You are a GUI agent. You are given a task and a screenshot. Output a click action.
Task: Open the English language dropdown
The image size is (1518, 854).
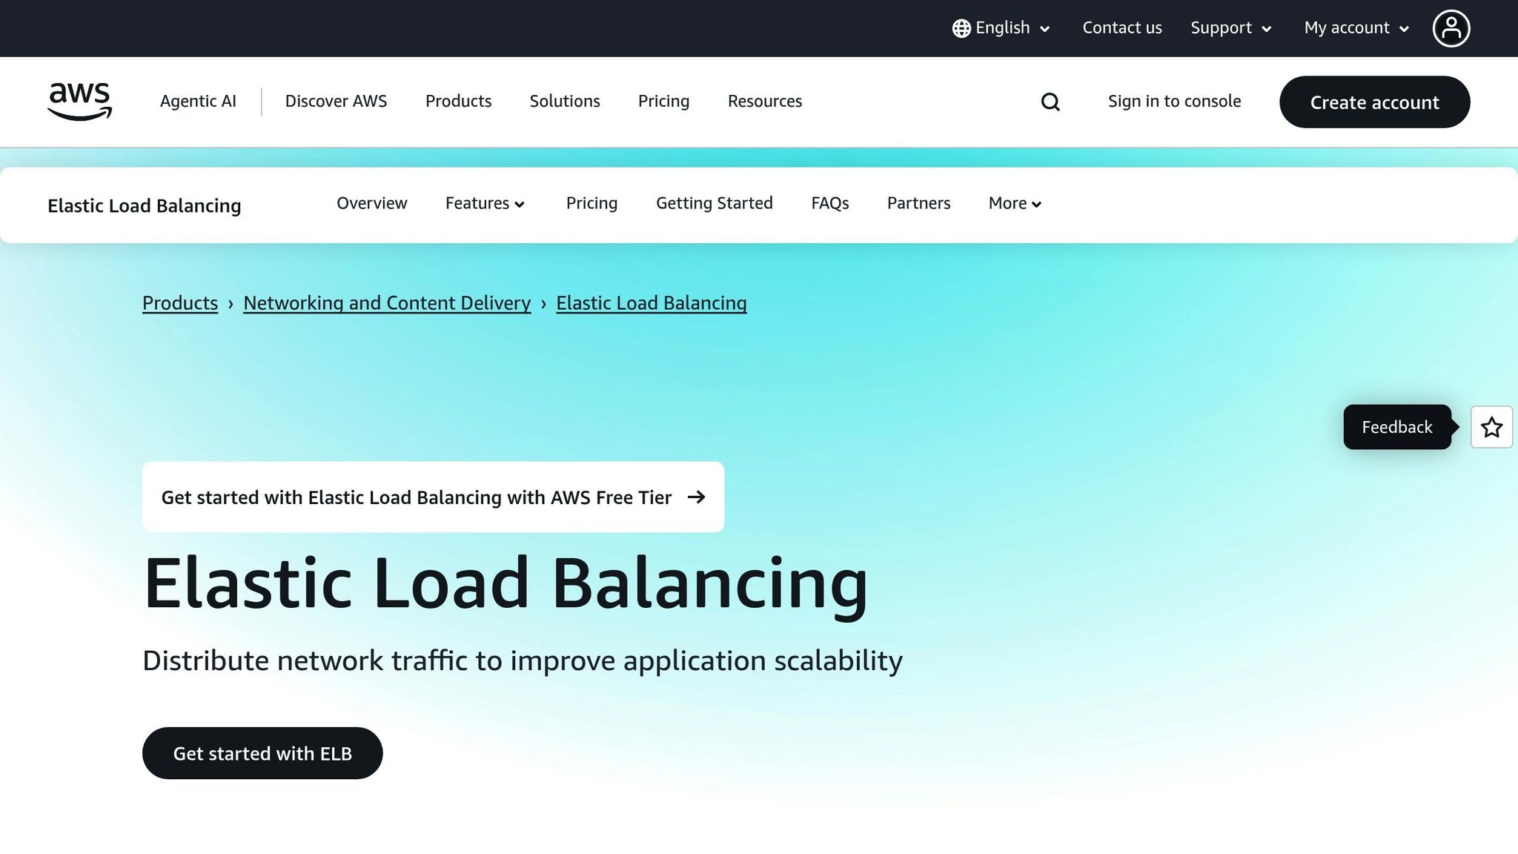pos(1001,28)
